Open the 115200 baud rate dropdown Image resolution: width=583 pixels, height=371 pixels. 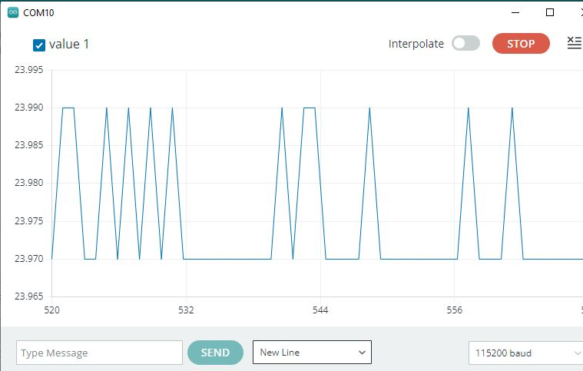click(x=525, y=353)
